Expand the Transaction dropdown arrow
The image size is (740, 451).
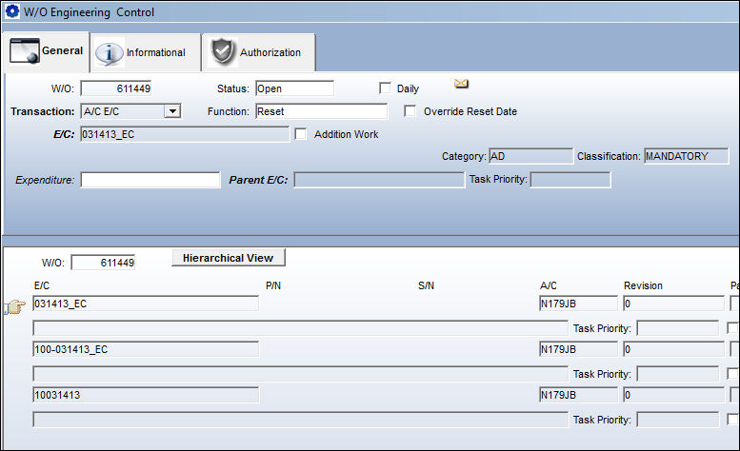tap(172, 111)
